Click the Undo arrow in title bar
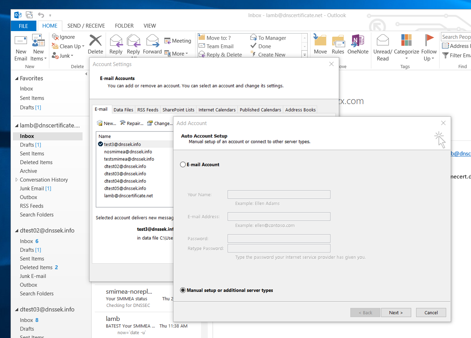471x338 pixels. 41,15
